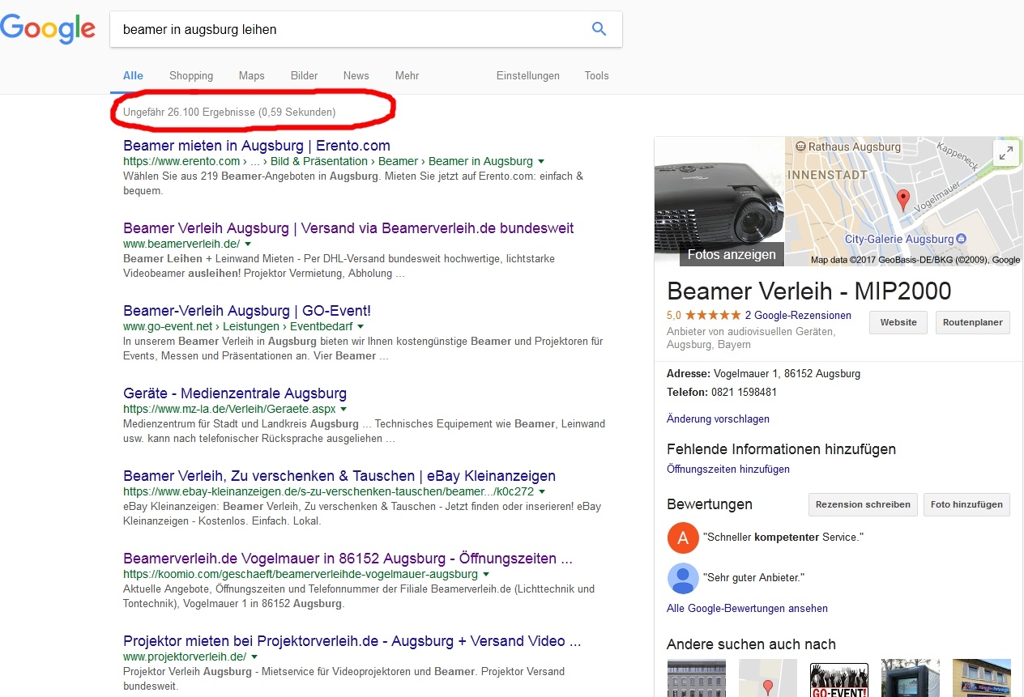Screen dimensions: 1024x697
Task: Open dropdown arrow next to mz-la.de URL
Action: click(343, 409)
